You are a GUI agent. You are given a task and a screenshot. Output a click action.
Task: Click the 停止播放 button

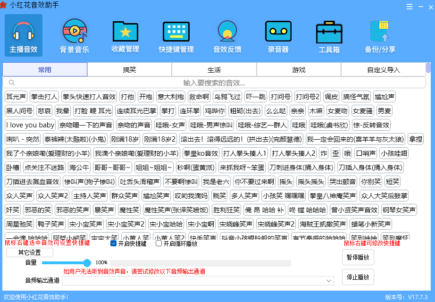(x=358, y=277)
